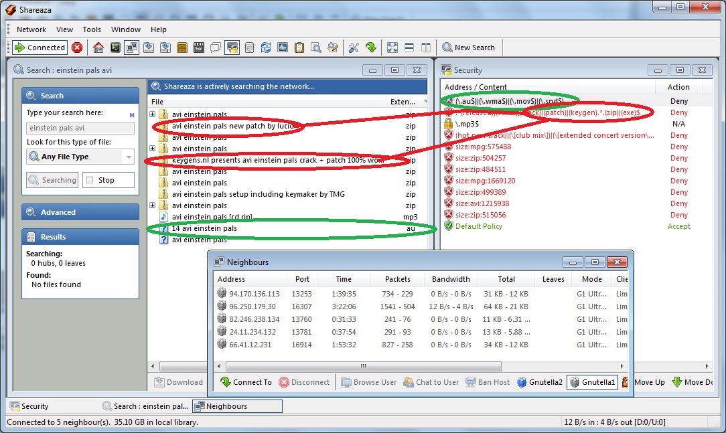The image size is (726, 433).
Task: Click the full screen mode icon
Action: coord(392,48)
